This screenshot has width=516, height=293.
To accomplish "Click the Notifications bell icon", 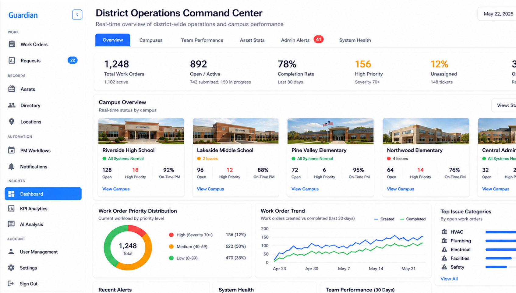I will coord(11,166).
